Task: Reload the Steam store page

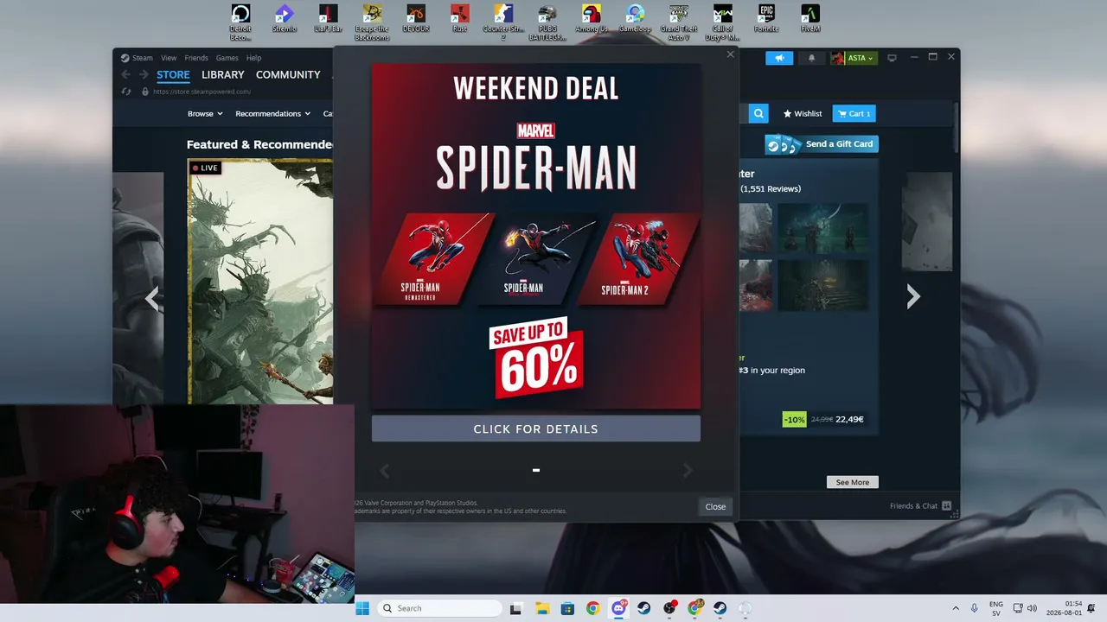Action: 125,92
